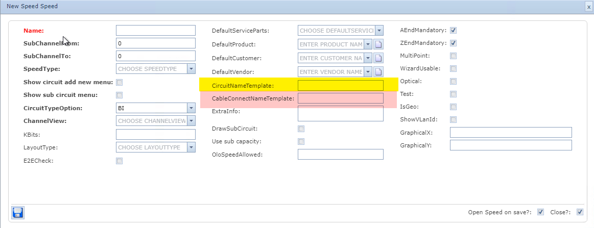594x228 pixels.
Task: Enable Show circuit add new menu checkbox
Action: tap(119, 82)
